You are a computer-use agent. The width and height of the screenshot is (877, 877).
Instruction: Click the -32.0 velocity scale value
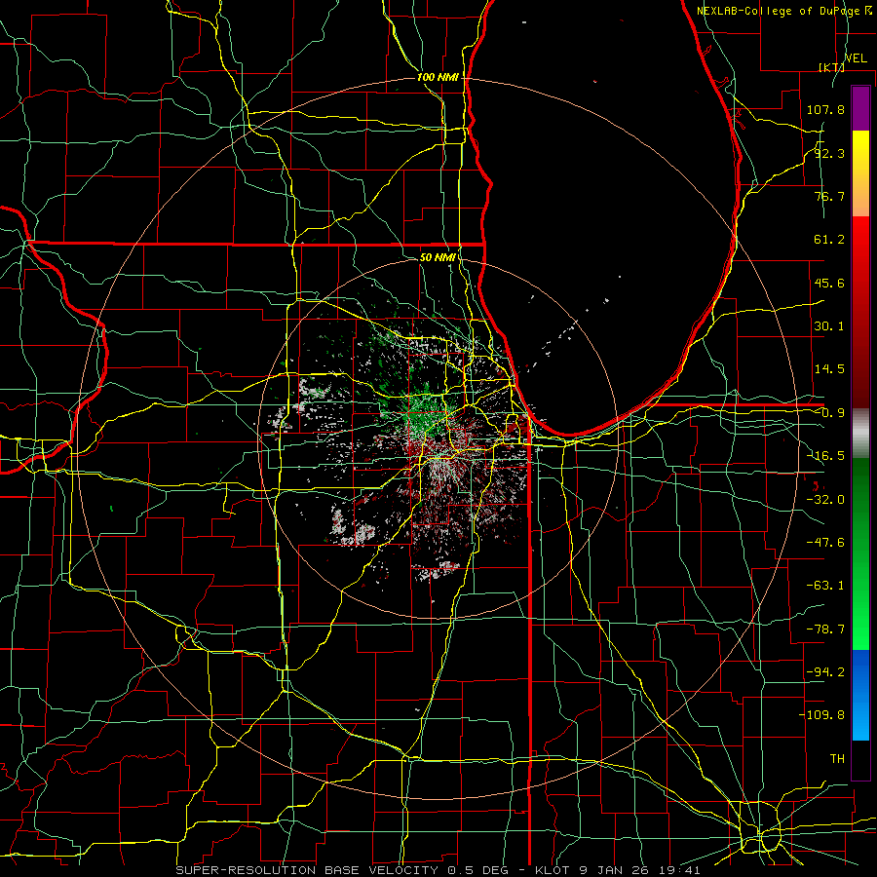[x=825, y=500]
